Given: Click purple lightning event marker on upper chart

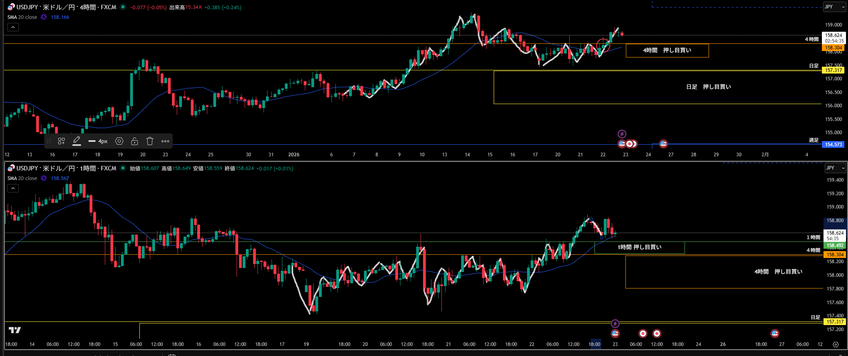Looking at the screenshot, I should click(622, 134).
